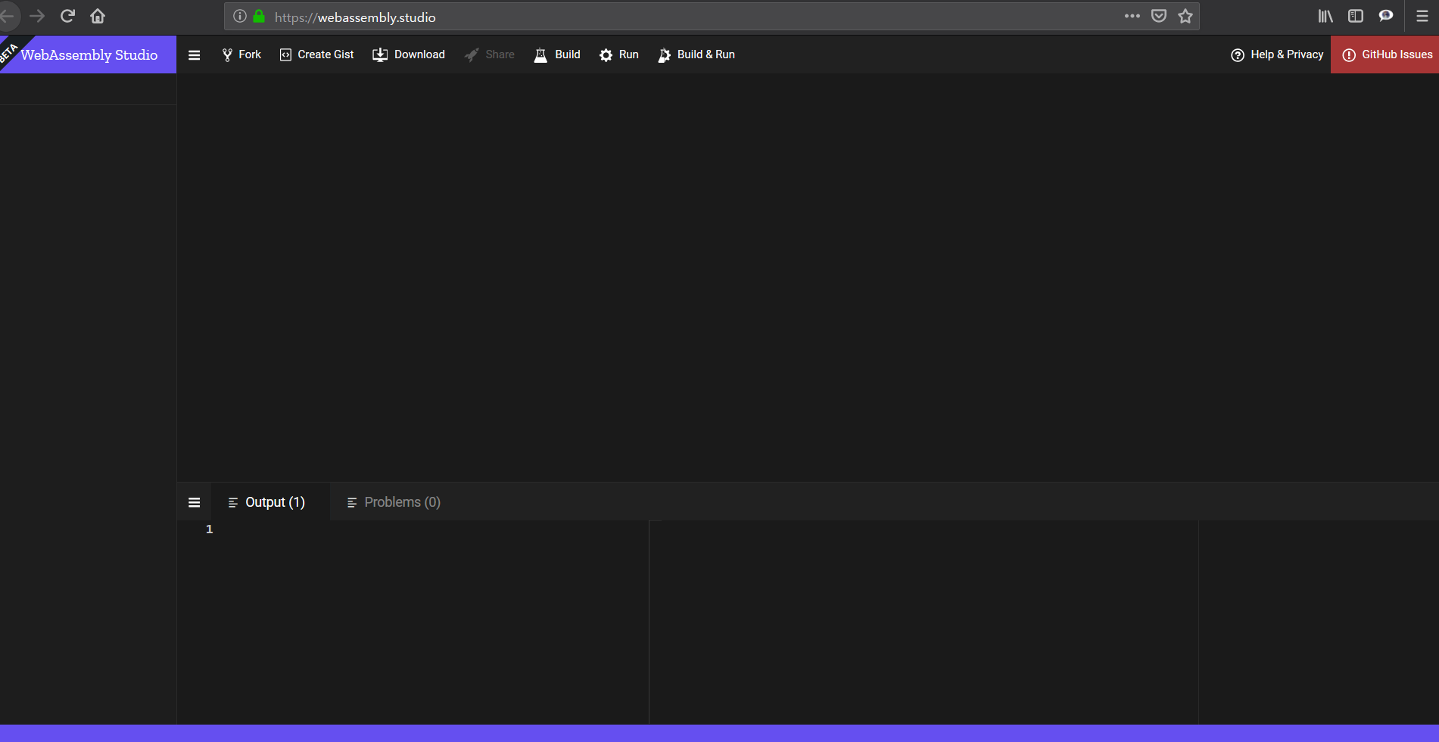
Task: Click the green secure connection padlock
Action: tap(259, 16)
